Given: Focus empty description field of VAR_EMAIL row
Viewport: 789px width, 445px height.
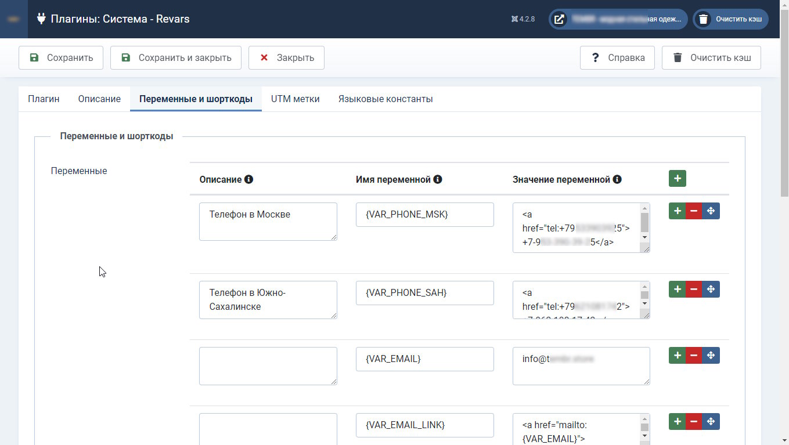Looking at the screenshot, I should pos(268,366).
